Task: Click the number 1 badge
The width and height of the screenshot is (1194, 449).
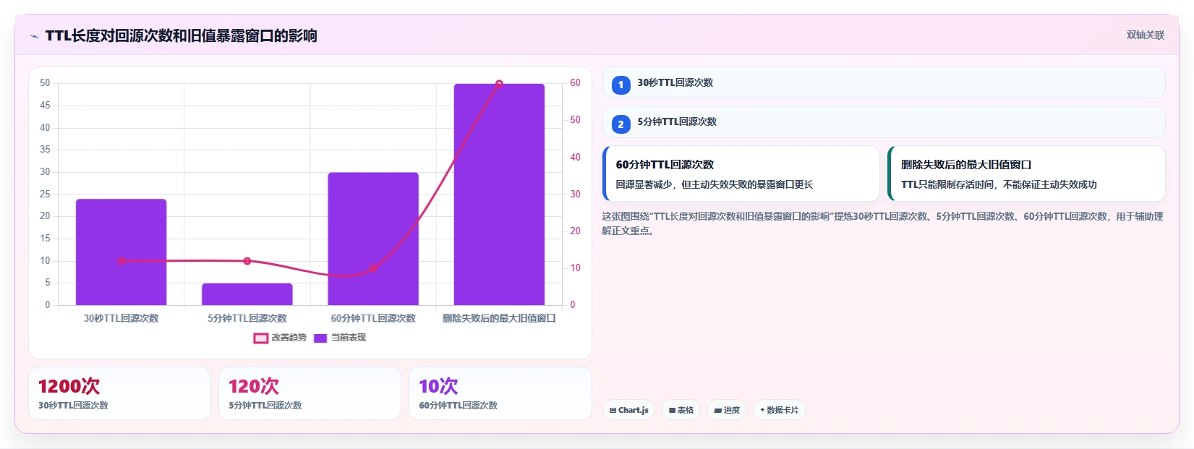Action: (621, 85)
